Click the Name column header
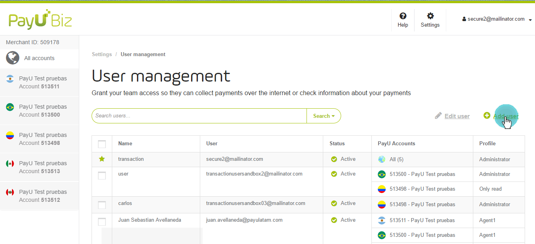Image resolution: width=535 pixels, height=244 pixels. click(125, 143)
